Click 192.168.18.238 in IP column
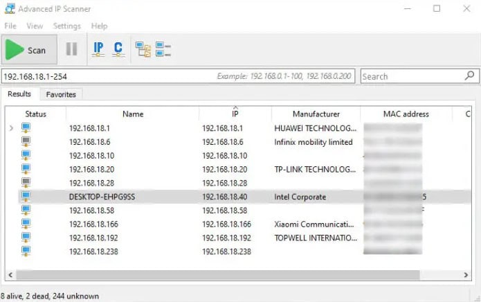 pyautogui.click(x=226, y=251)
